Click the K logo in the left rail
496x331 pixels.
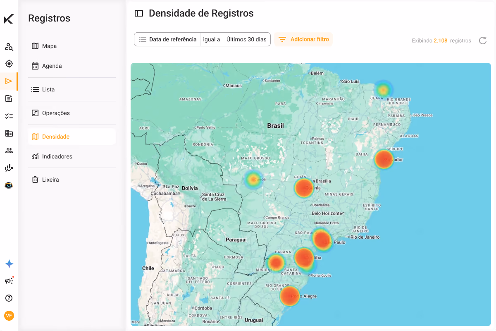[x=9, y=19]
